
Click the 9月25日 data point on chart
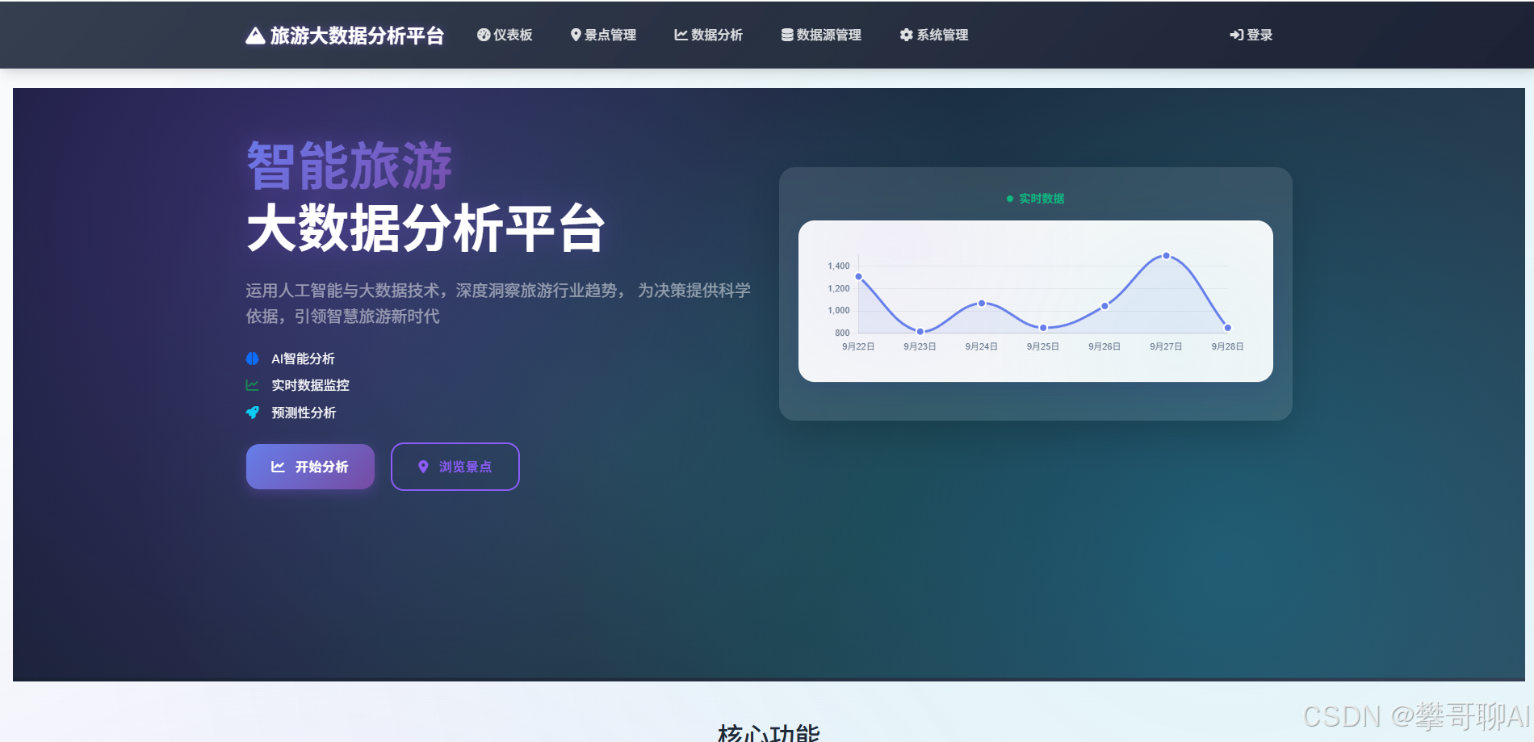tap(1043, 328)
